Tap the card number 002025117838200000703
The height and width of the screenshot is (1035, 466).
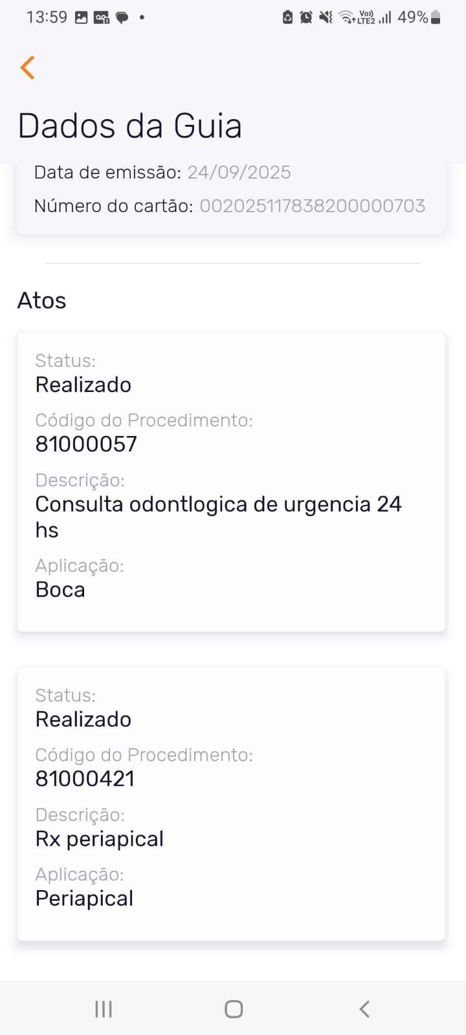click(x=312, y=206)
